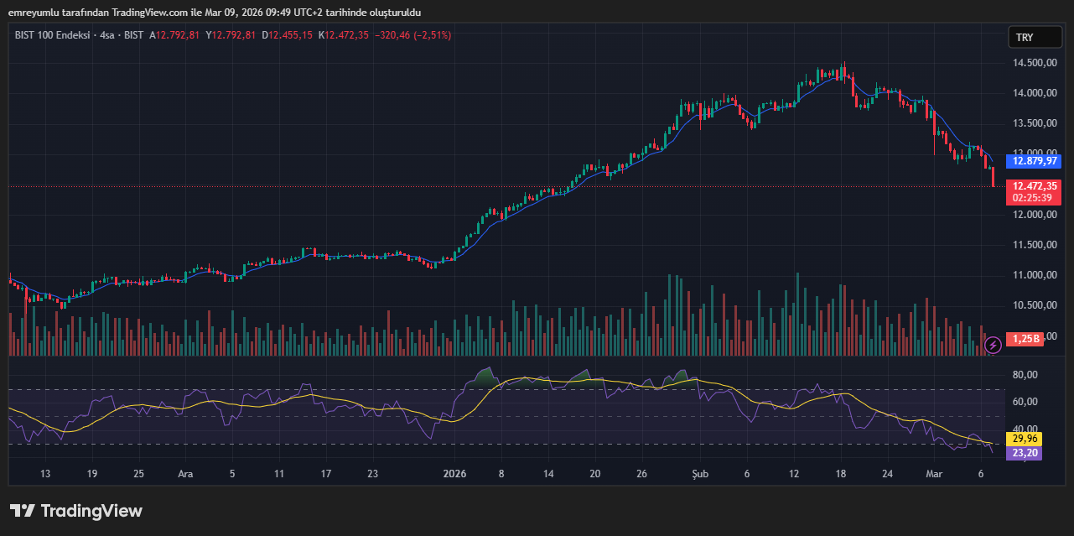Click the purple lightning bolt icon

click(x=993, y=344)
